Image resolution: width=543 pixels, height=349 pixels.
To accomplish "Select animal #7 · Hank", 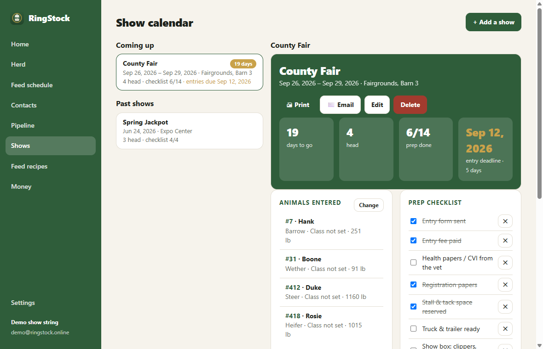I will click(331, 231).
